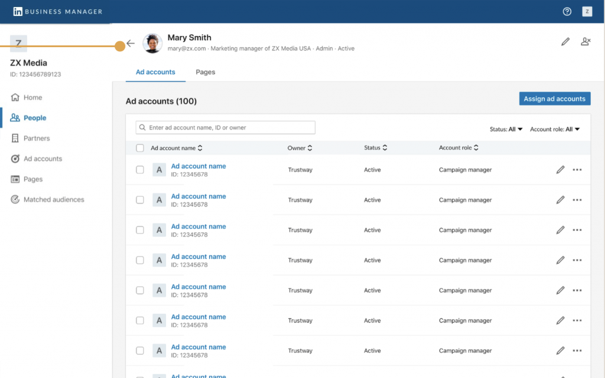Open the second Ad account name link
This screenshot has height=378, width=605.
(199, 196)
